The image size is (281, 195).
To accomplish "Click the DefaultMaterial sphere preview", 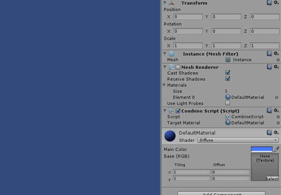I will [170, 136].
